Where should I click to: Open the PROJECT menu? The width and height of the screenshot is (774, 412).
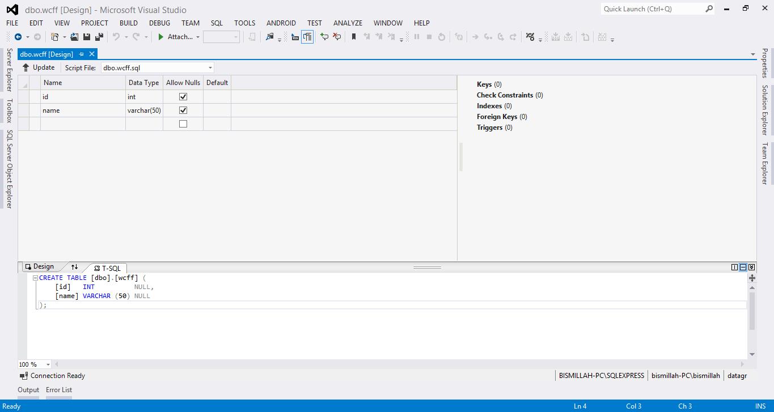coord(94,23)
